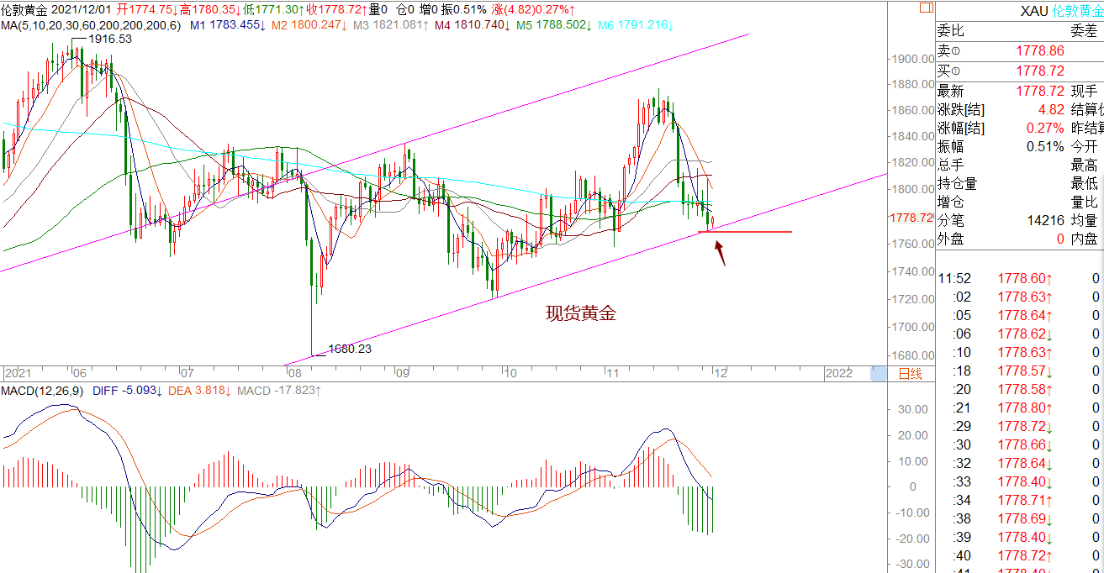The image size is (1104, 573).
Task: Select the :38 tick row at 1778.69
Action: pyautogui.click(x=1020, y=518)
